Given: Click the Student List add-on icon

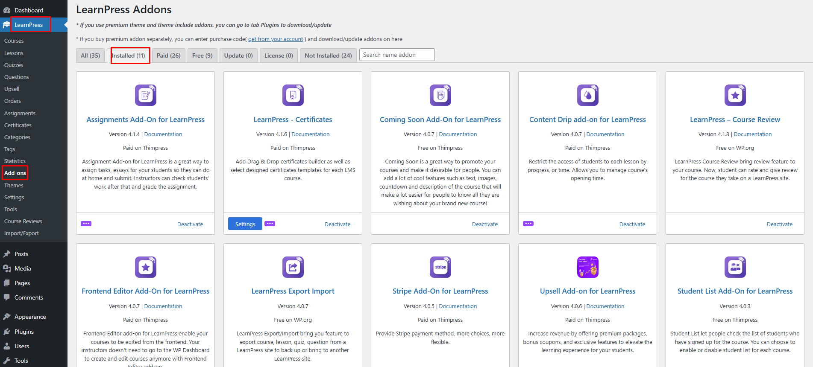Looking at the screenshot, I should tap(735, 267).
